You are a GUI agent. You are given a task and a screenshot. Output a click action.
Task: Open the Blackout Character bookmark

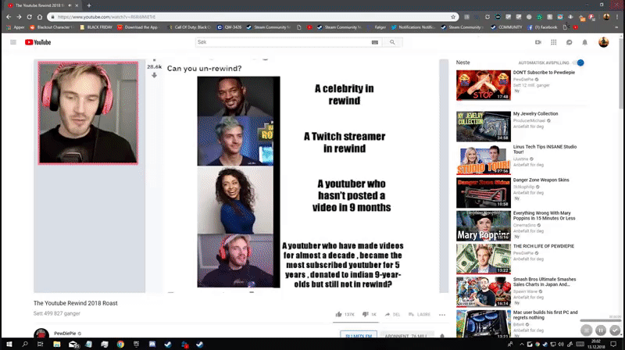(52, 27)
